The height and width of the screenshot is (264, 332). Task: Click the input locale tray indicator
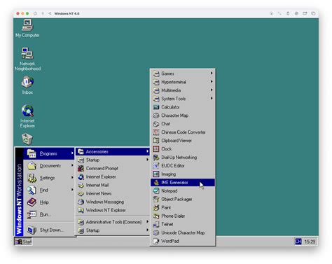click(298, 242)
